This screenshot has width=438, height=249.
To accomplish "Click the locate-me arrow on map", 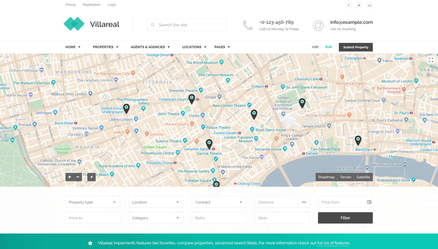I will (x=91, y=177).
